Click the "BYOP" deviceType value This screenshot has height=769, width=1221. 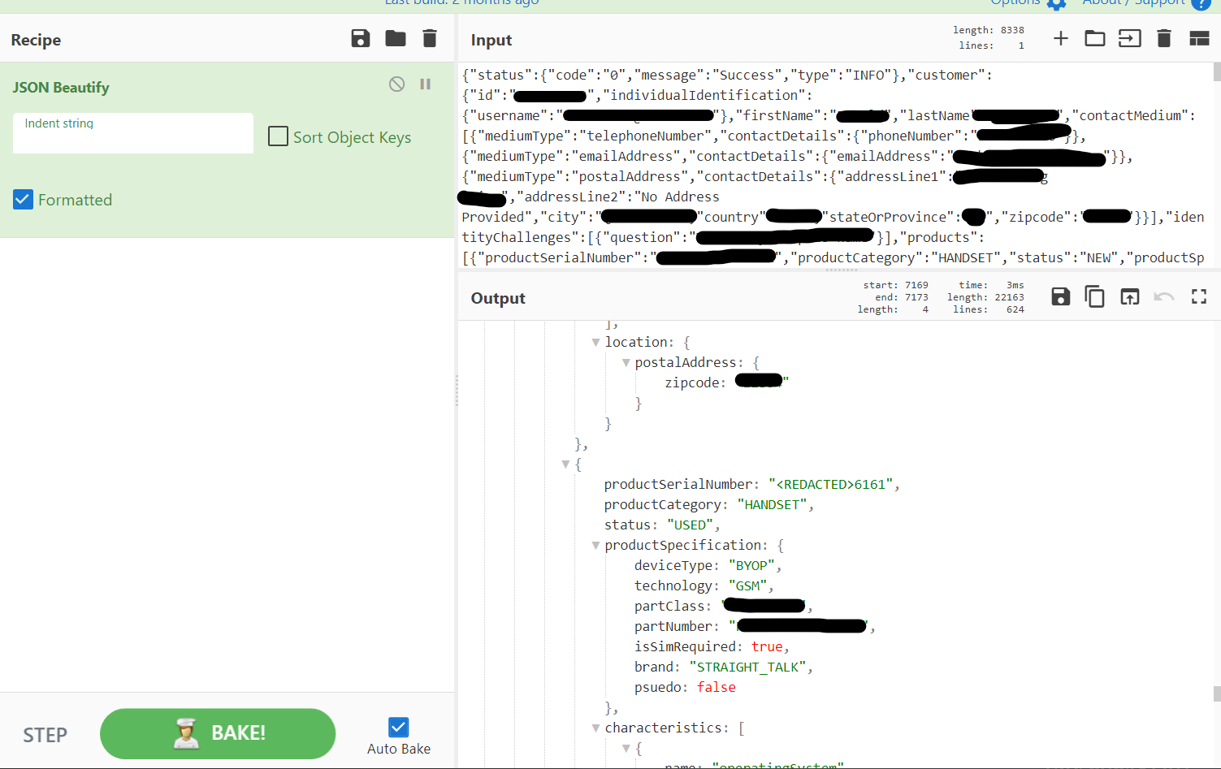(751, 566)
